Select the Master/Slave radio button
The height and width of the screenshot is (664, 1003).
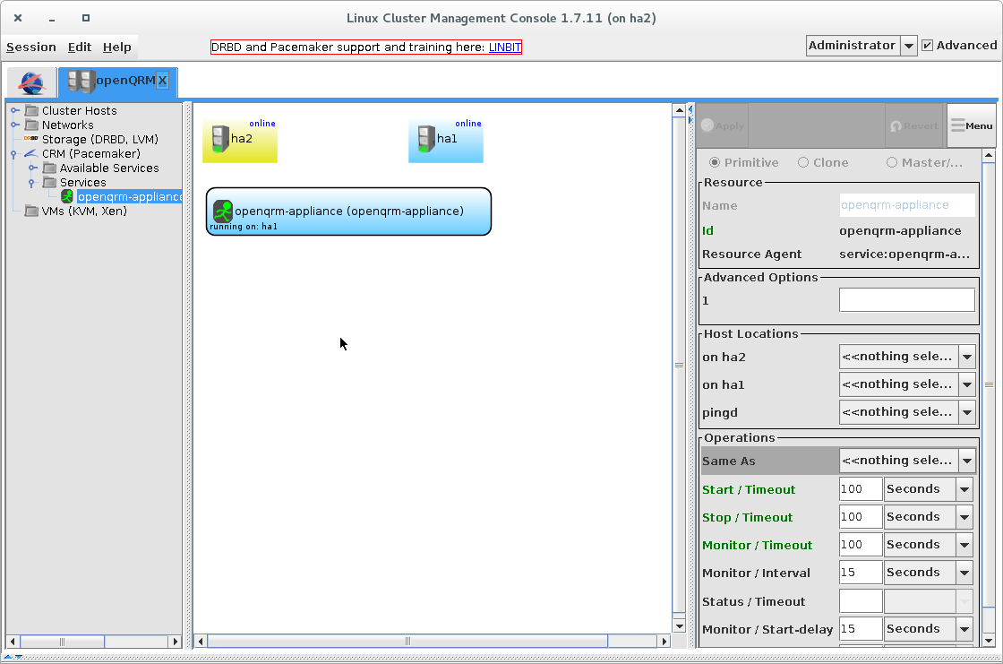click(x=892, y=162)
